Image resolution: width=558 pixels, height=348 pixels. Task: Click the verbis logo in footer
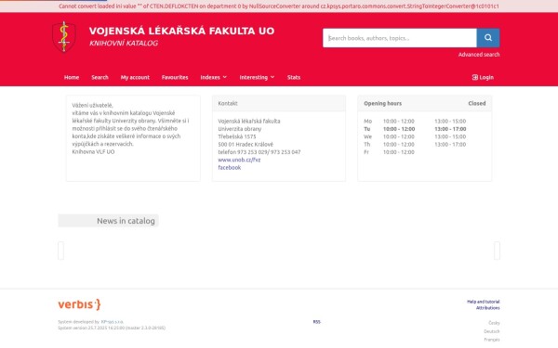[79, 304]
